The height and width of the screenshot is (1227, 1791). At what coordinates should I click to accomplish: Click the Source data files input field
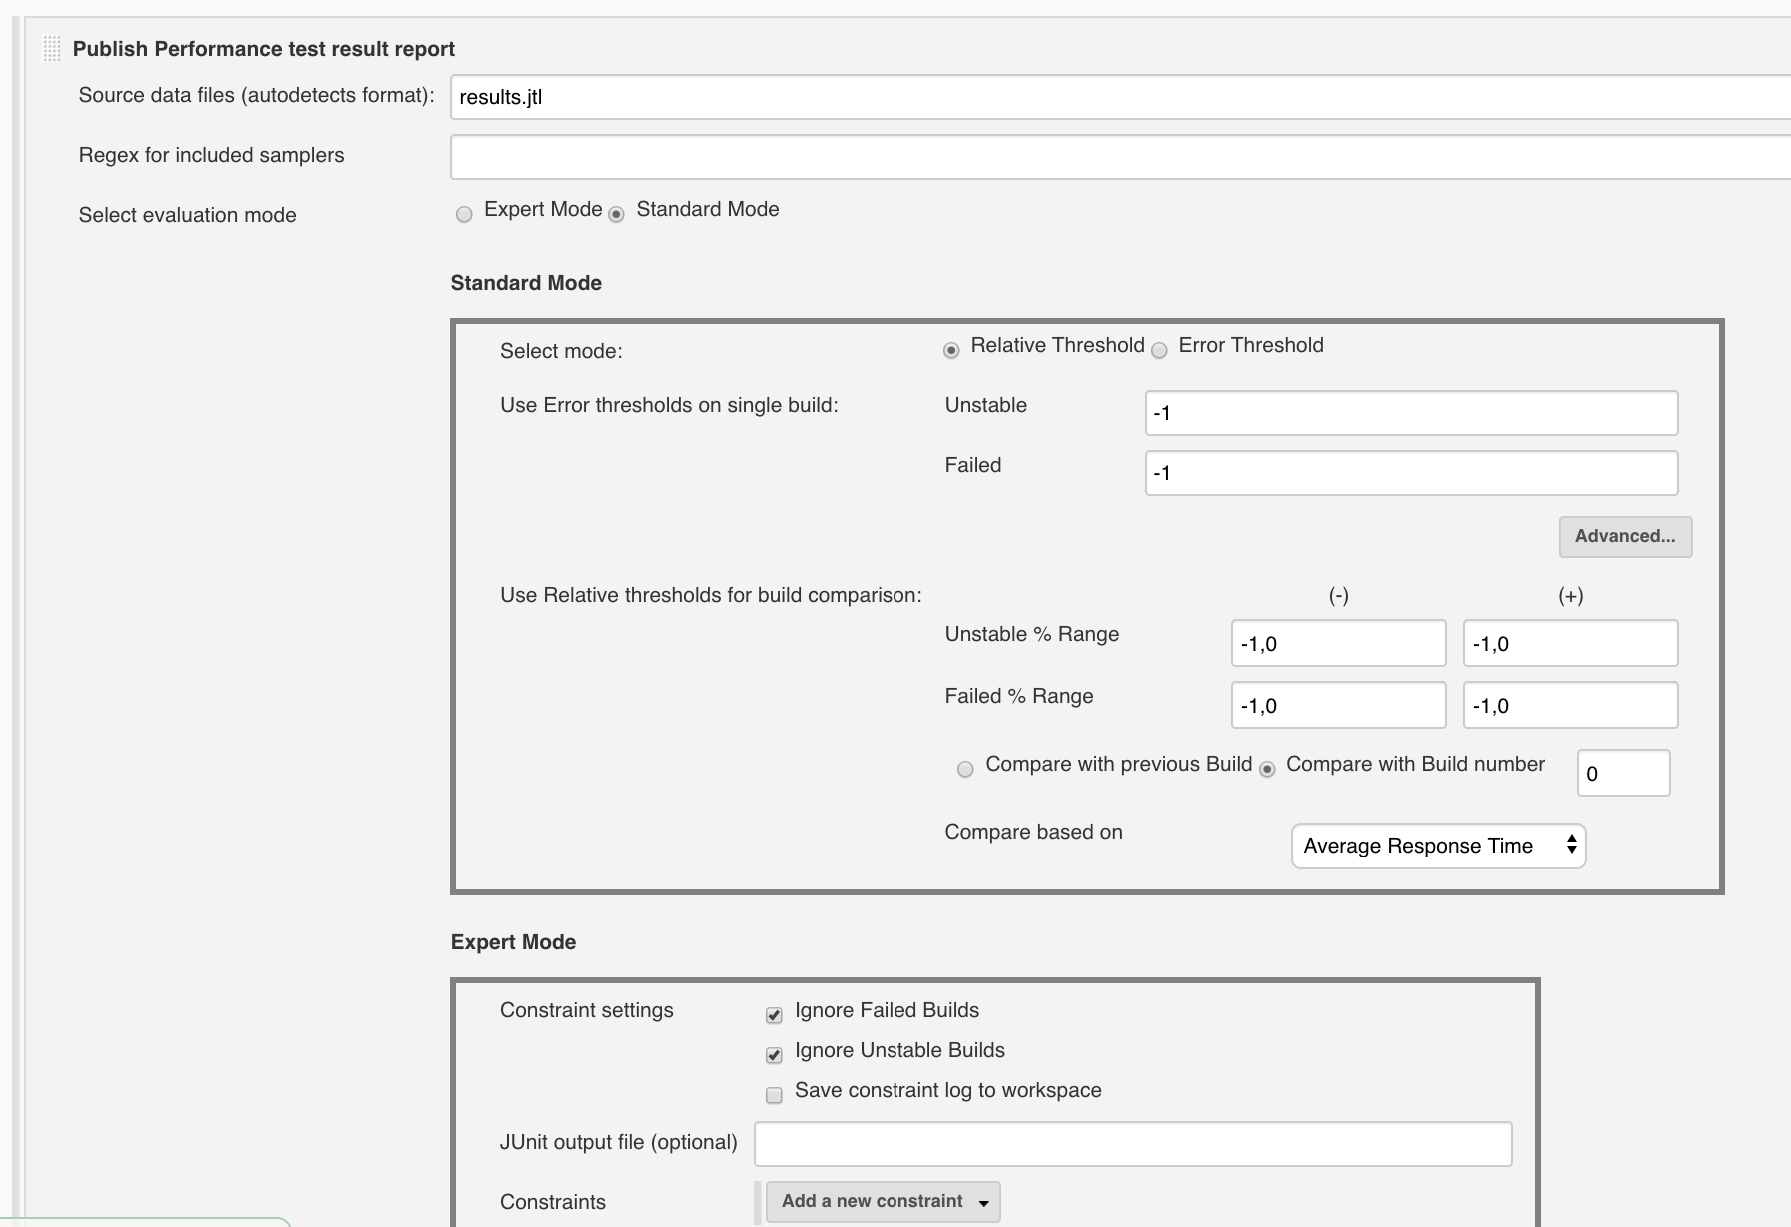pyautogui.click(x=1120, y=97)
